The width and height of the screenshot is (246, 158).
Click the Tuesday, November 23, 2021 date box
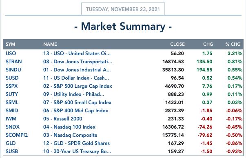click(123, 9)
